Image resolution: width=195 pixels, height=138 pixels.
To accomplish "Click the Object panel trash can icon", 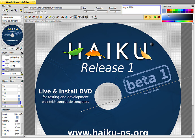I will tap(22, 81).
